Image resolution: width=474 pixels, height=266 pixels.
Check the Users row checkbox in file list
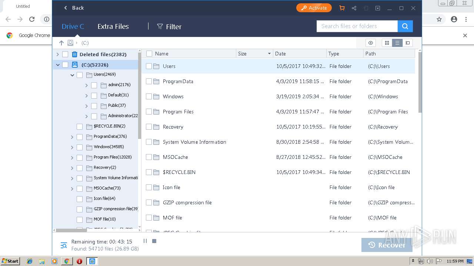pos(149,66)
